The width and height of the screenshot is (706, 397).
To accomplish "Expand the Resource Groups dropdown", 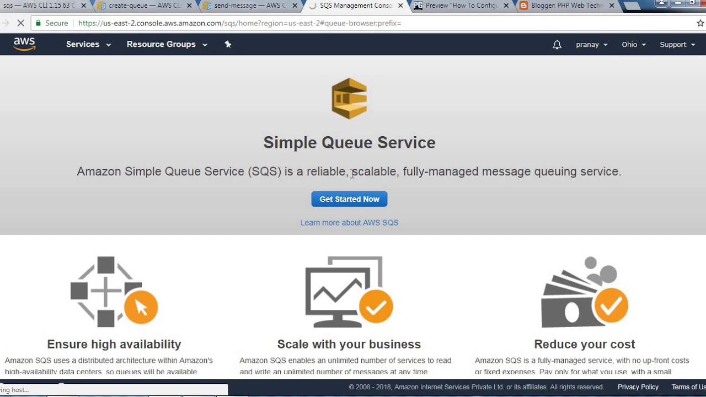I will click(x=167, y=44).
